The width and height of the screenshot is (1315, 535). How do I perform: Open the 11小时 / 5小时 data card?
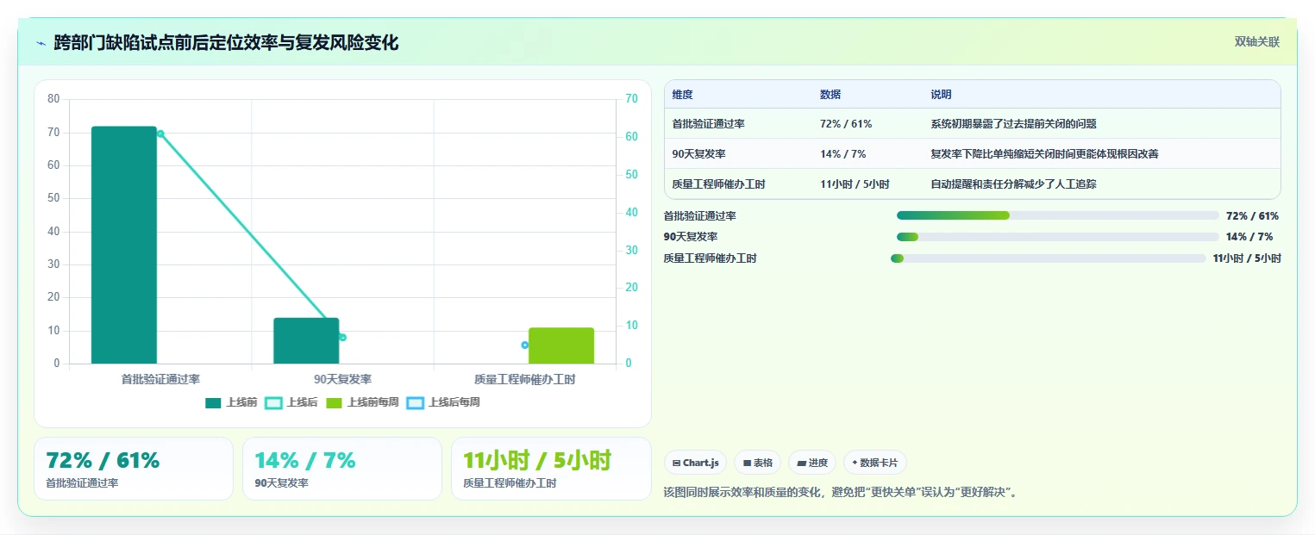(x=551, y=469)
